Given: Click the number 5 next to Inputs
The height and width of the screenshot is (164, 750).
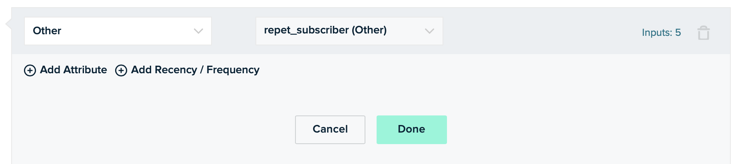Looking at the screenshot, I should [x=678, y=33].
